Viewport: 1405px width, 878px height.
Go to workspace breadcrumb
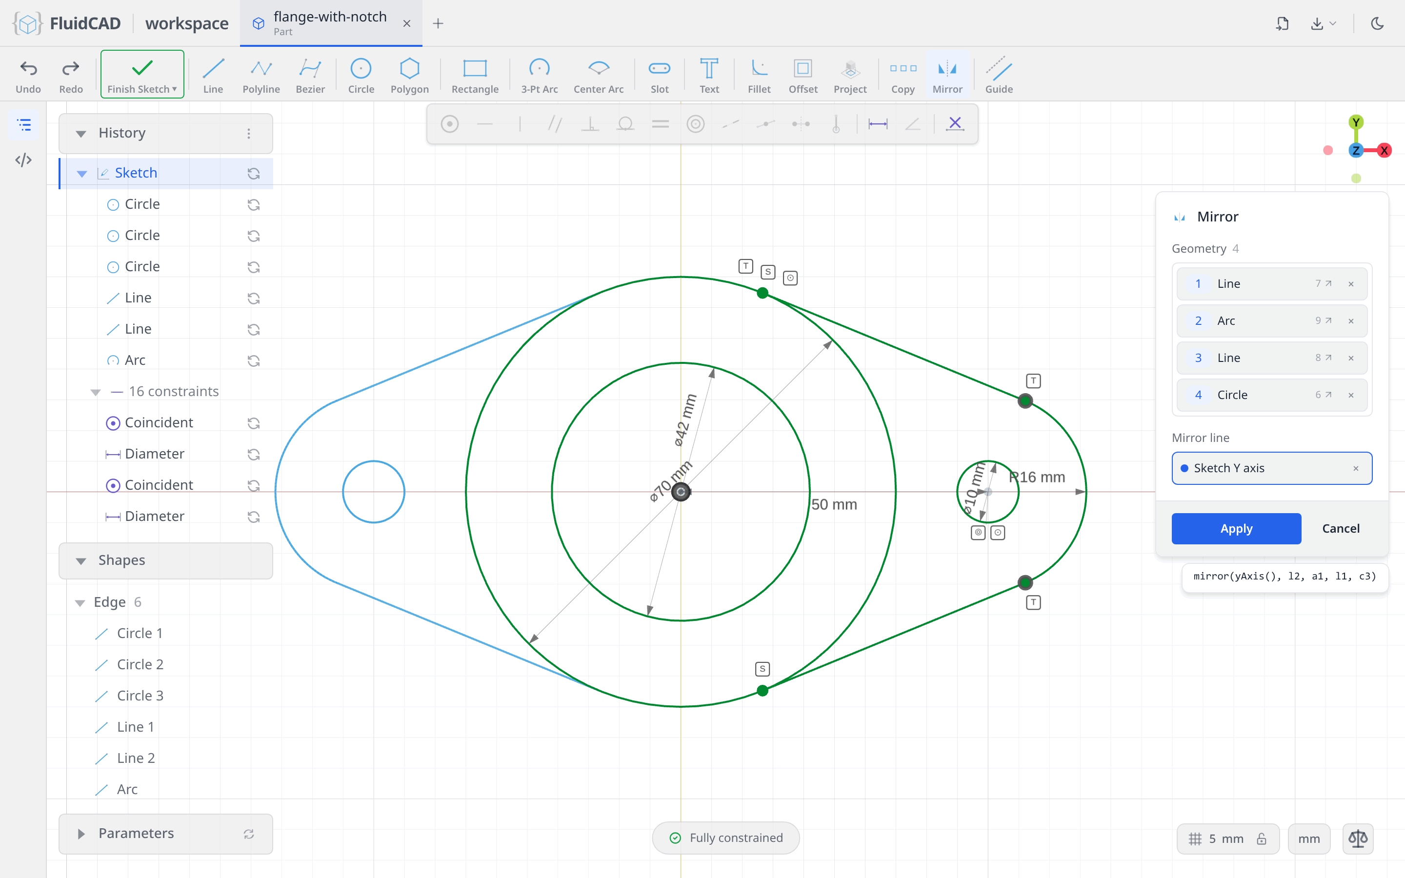click(x=187, y=23)
